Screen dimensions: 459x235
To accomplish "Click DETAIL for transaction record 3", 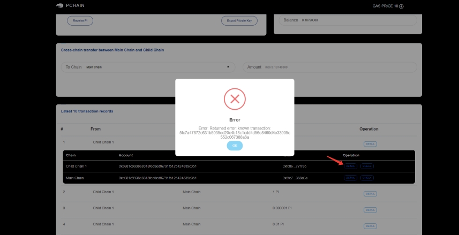I will pyautogui.click(x=370, y=210).
